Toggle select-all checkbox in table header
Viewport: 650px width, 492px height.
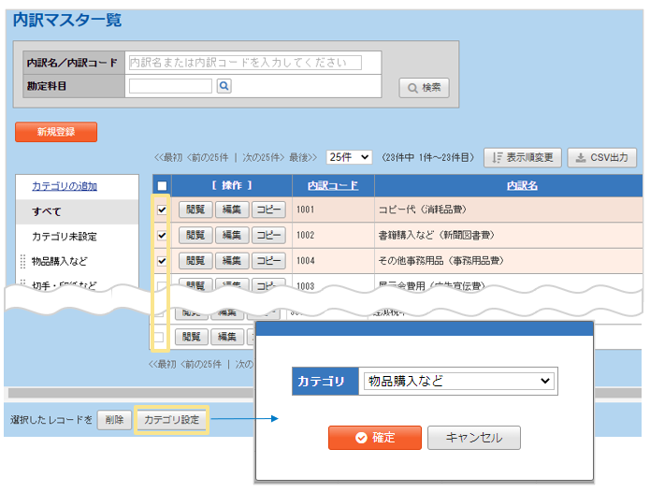(x=162, y=186)
